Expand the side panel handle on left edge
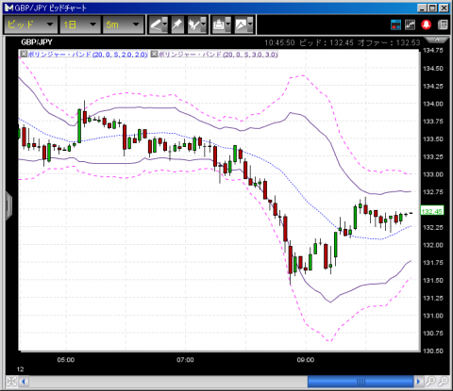 tap(8, 205)
